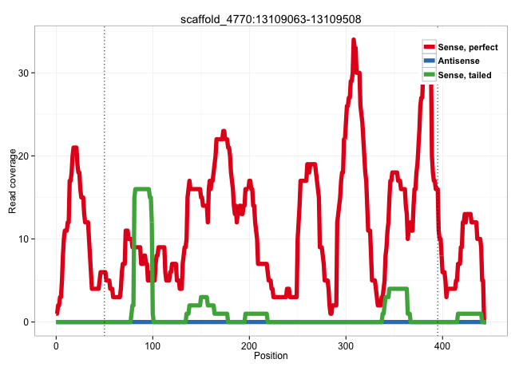Click the top of the tallest green plateau

(x=142, y=189)
